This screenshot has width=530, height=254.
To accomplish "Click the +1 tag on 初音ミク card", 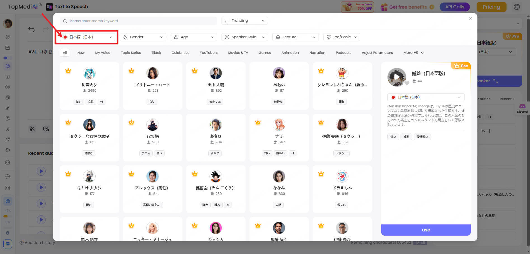I will click(x=102, y=102).
